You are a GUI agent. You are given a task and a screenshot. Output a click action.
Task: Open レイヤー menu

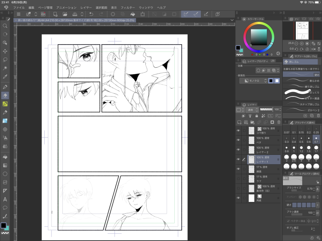click(x=86, y=8)
